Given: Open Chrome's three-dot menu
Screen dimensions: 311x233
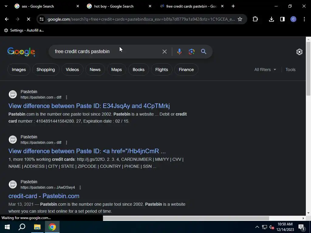Looking at the screenshot, I should click(x=304, y=19).
